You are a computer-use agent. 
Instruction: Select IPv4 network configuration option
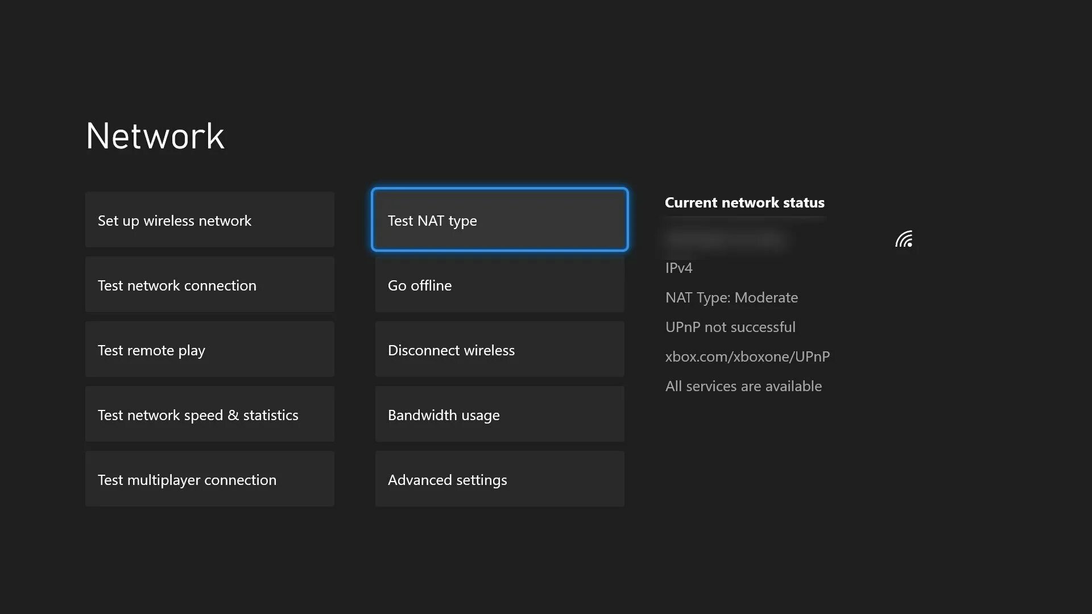(679, 267)
